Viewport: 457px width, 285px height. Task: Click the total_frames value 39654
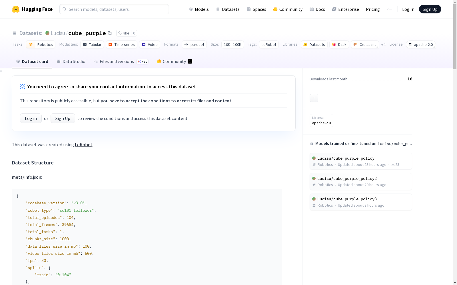(x=68, y=225)
